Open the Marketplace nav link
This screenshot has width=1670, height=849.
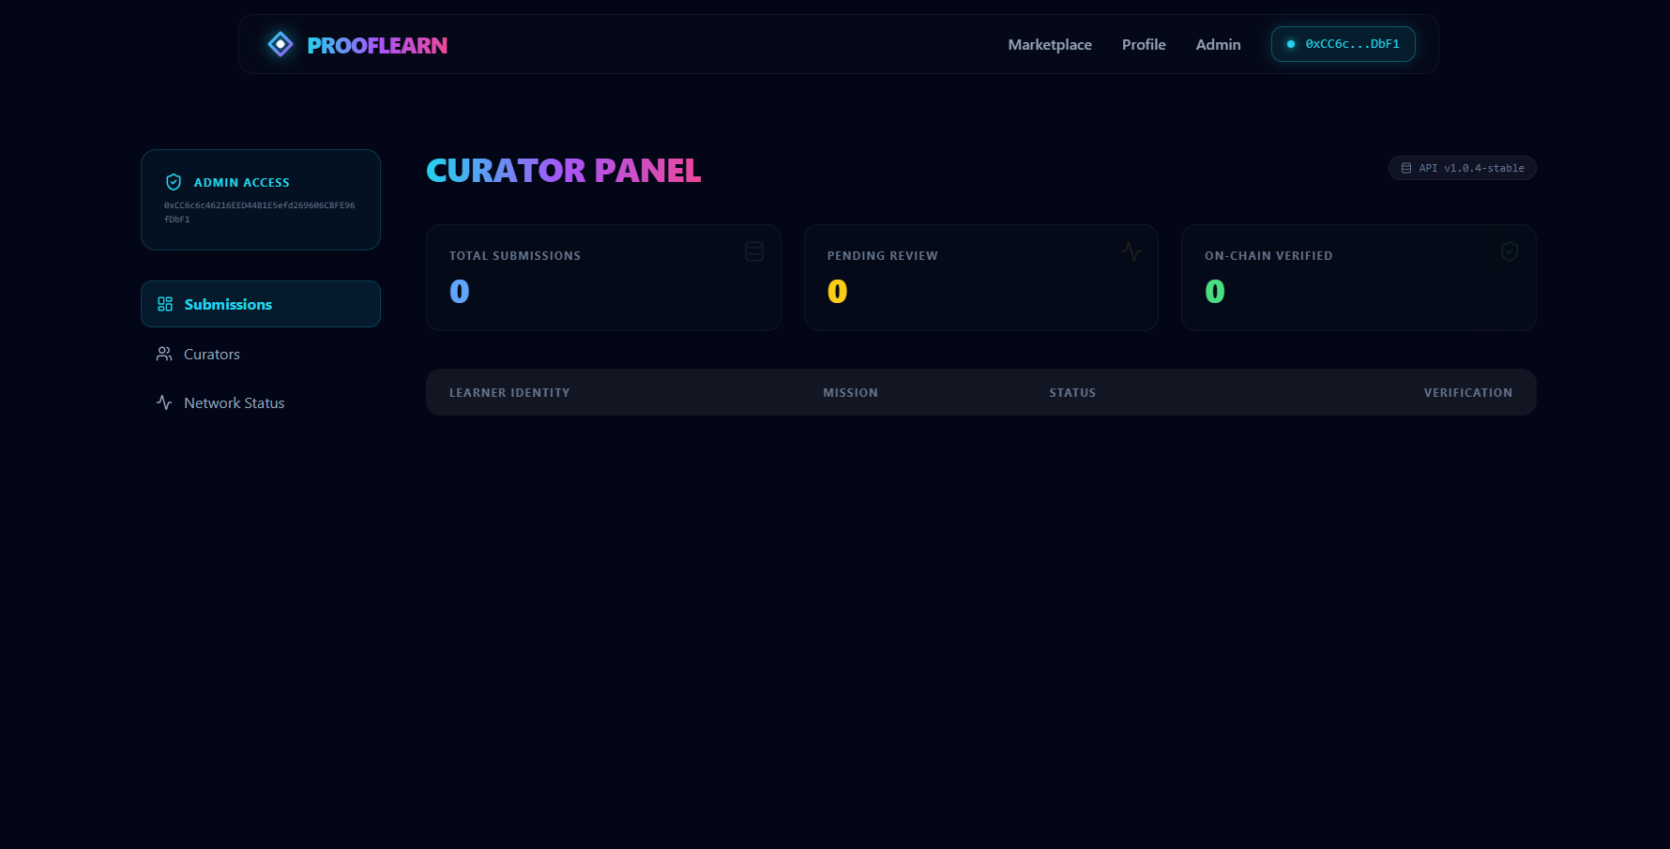click(x=1050, y=44)
